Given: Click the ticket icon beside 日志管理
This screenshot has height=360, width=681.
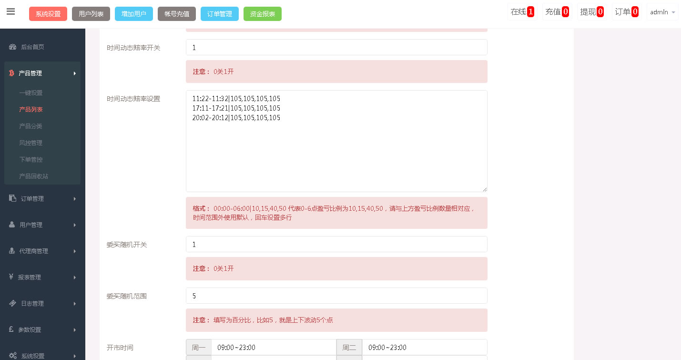Looking at the screenshot, I should click(x=13, y=303).
